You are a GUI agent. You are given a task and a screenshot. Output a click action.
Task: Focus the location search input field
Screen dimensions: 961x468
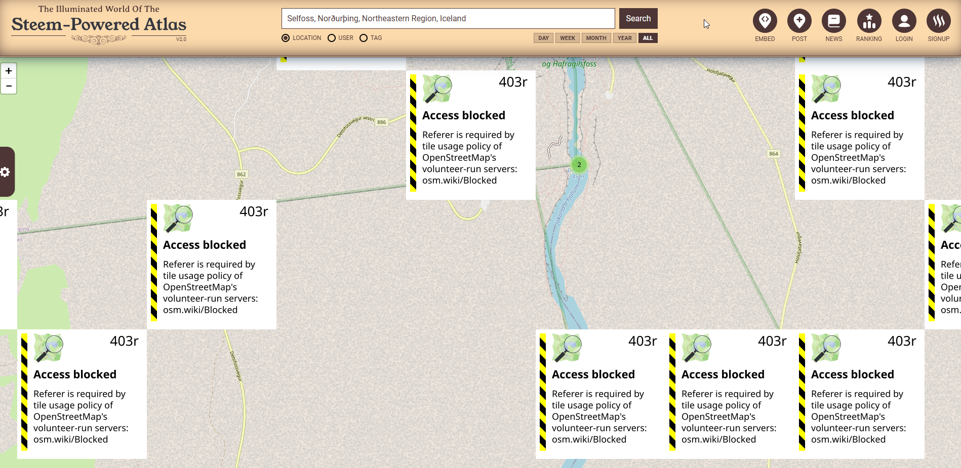(x=448, y=18)
